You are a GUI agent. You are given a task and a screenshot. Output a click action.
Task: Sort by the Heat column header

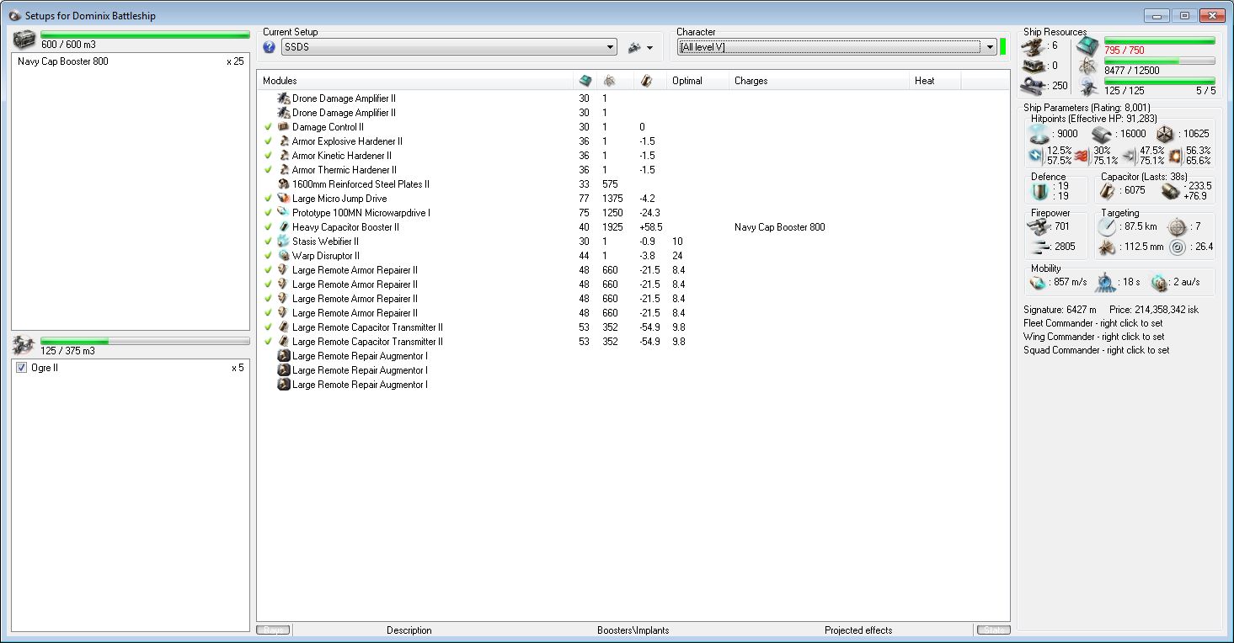click(935, 81)
